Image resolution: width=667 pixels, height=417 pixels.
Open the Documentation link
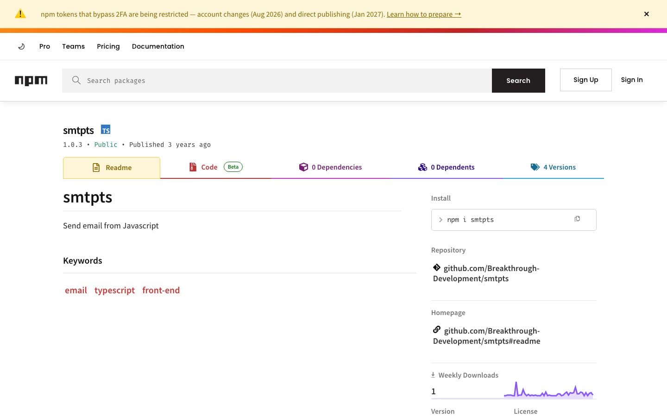click(158, 46)
